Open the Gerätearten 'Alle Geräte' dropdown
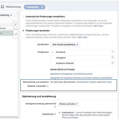This screenshot has height=119, width=119. point(65,45)
